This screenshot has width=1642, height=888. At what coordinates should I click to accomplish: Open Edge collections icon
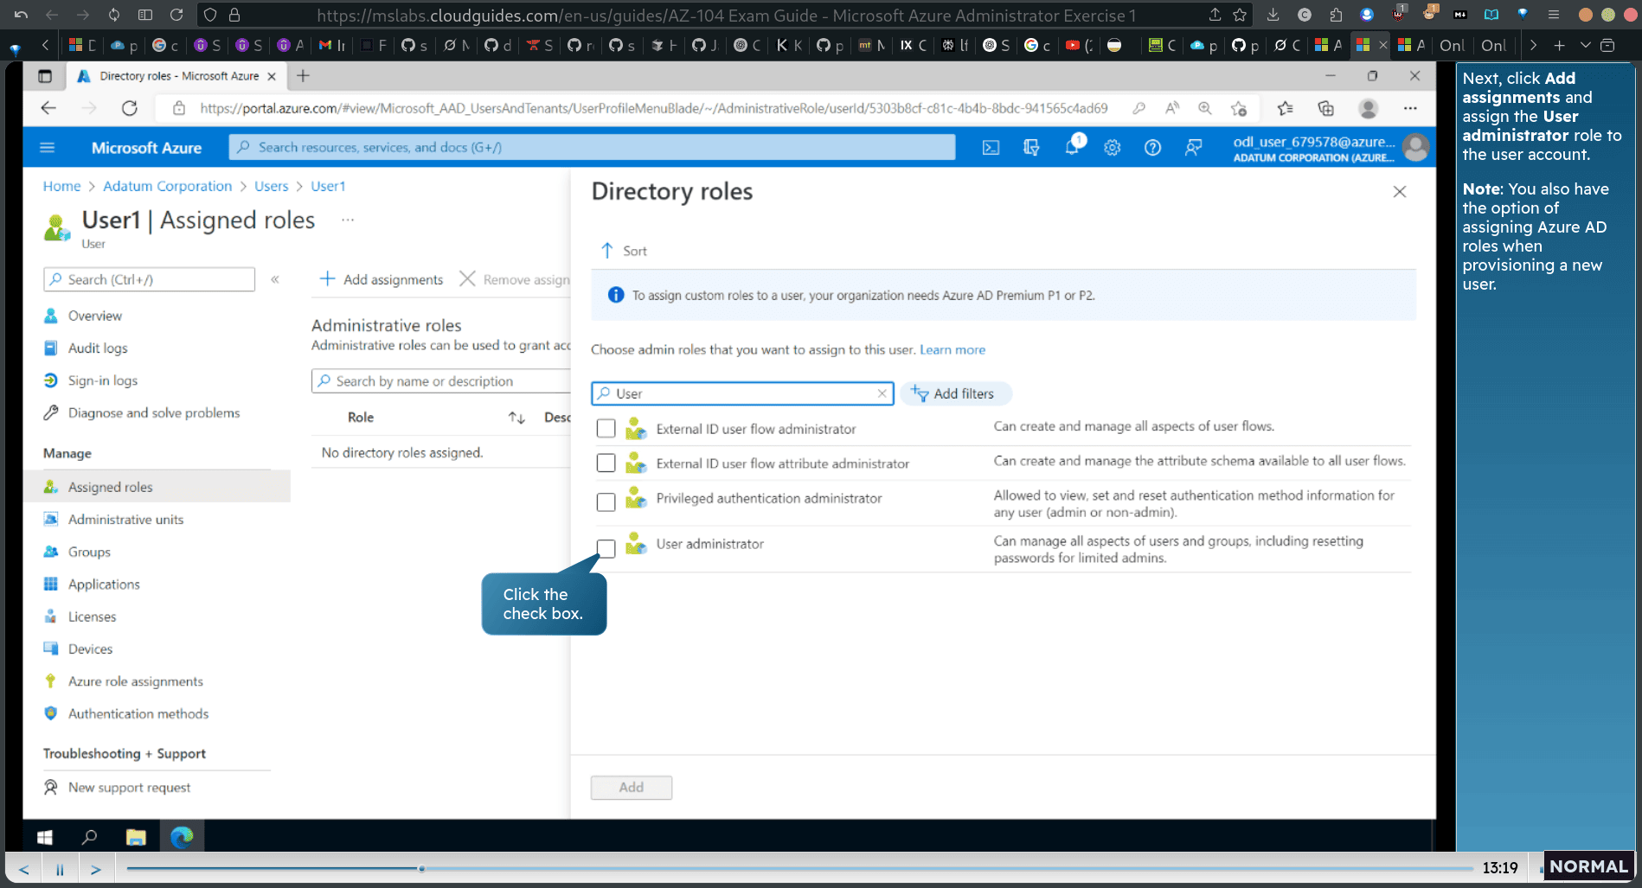[x=1325, y=108]
